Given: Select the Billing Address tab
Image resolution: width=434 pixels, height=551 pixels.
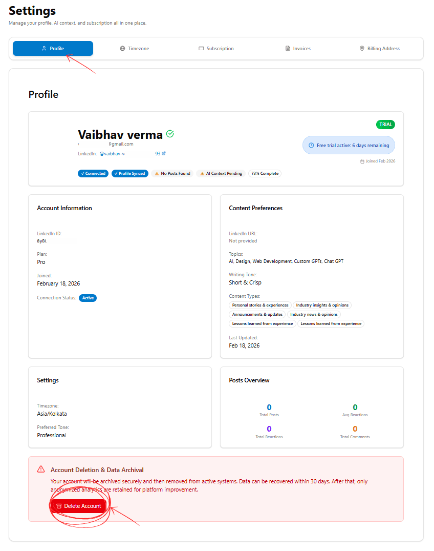Looking at the screenshot, I should point(379,49).
